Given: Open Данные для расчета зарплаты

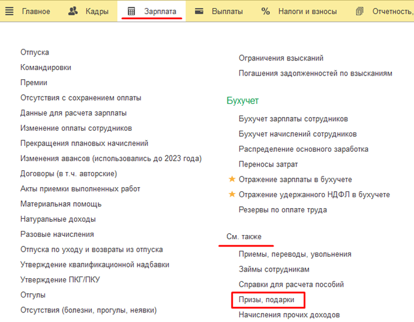Looking at the screenshot, I should 73,113.
